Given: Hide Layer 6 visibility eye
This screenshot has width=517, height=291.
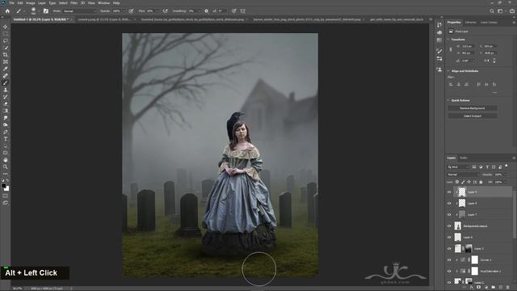Looking at the screenshot, I should [449, 237].
